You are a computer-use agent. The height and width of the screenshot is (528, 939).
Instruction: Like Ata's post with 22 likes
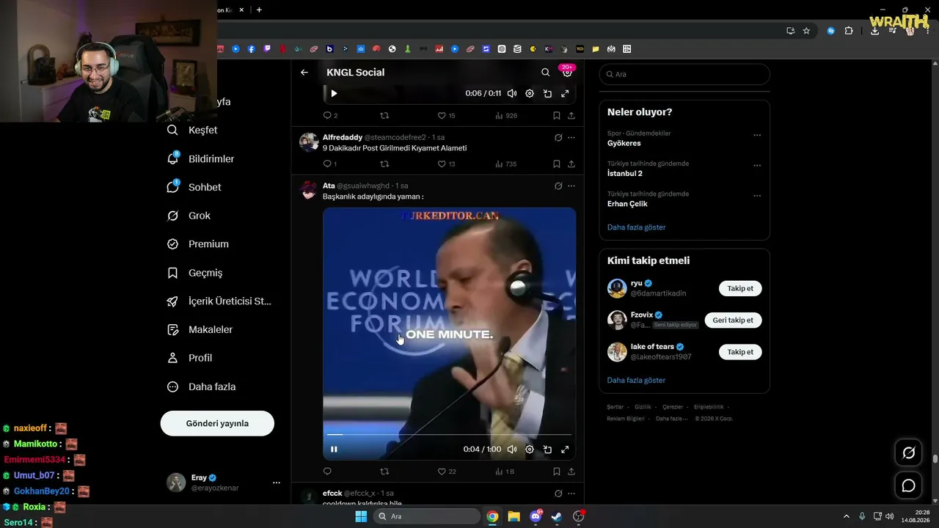coord(447,472)
